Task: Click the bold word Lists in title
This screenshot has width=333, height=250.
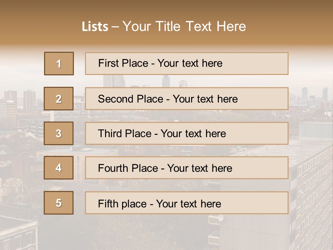Action: pos(95,26)
